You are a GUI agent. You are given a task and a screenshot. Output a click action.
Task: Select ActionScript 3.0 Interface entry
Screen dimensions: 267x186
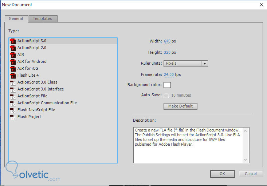(63, 89)
